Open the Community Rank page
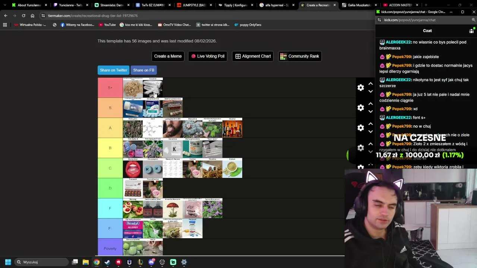This screenshot has height=268, width=477. pos(300,56)
